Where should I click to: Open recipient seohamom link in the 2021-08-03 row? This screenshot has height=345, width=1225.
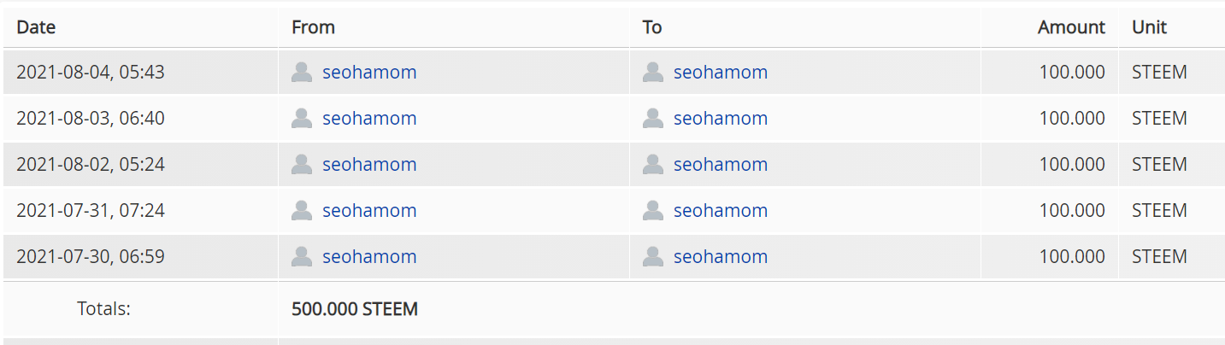(x=721, y=119)
